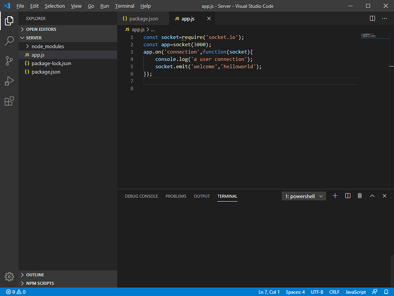Open the Source Control view

pos(9,61)
